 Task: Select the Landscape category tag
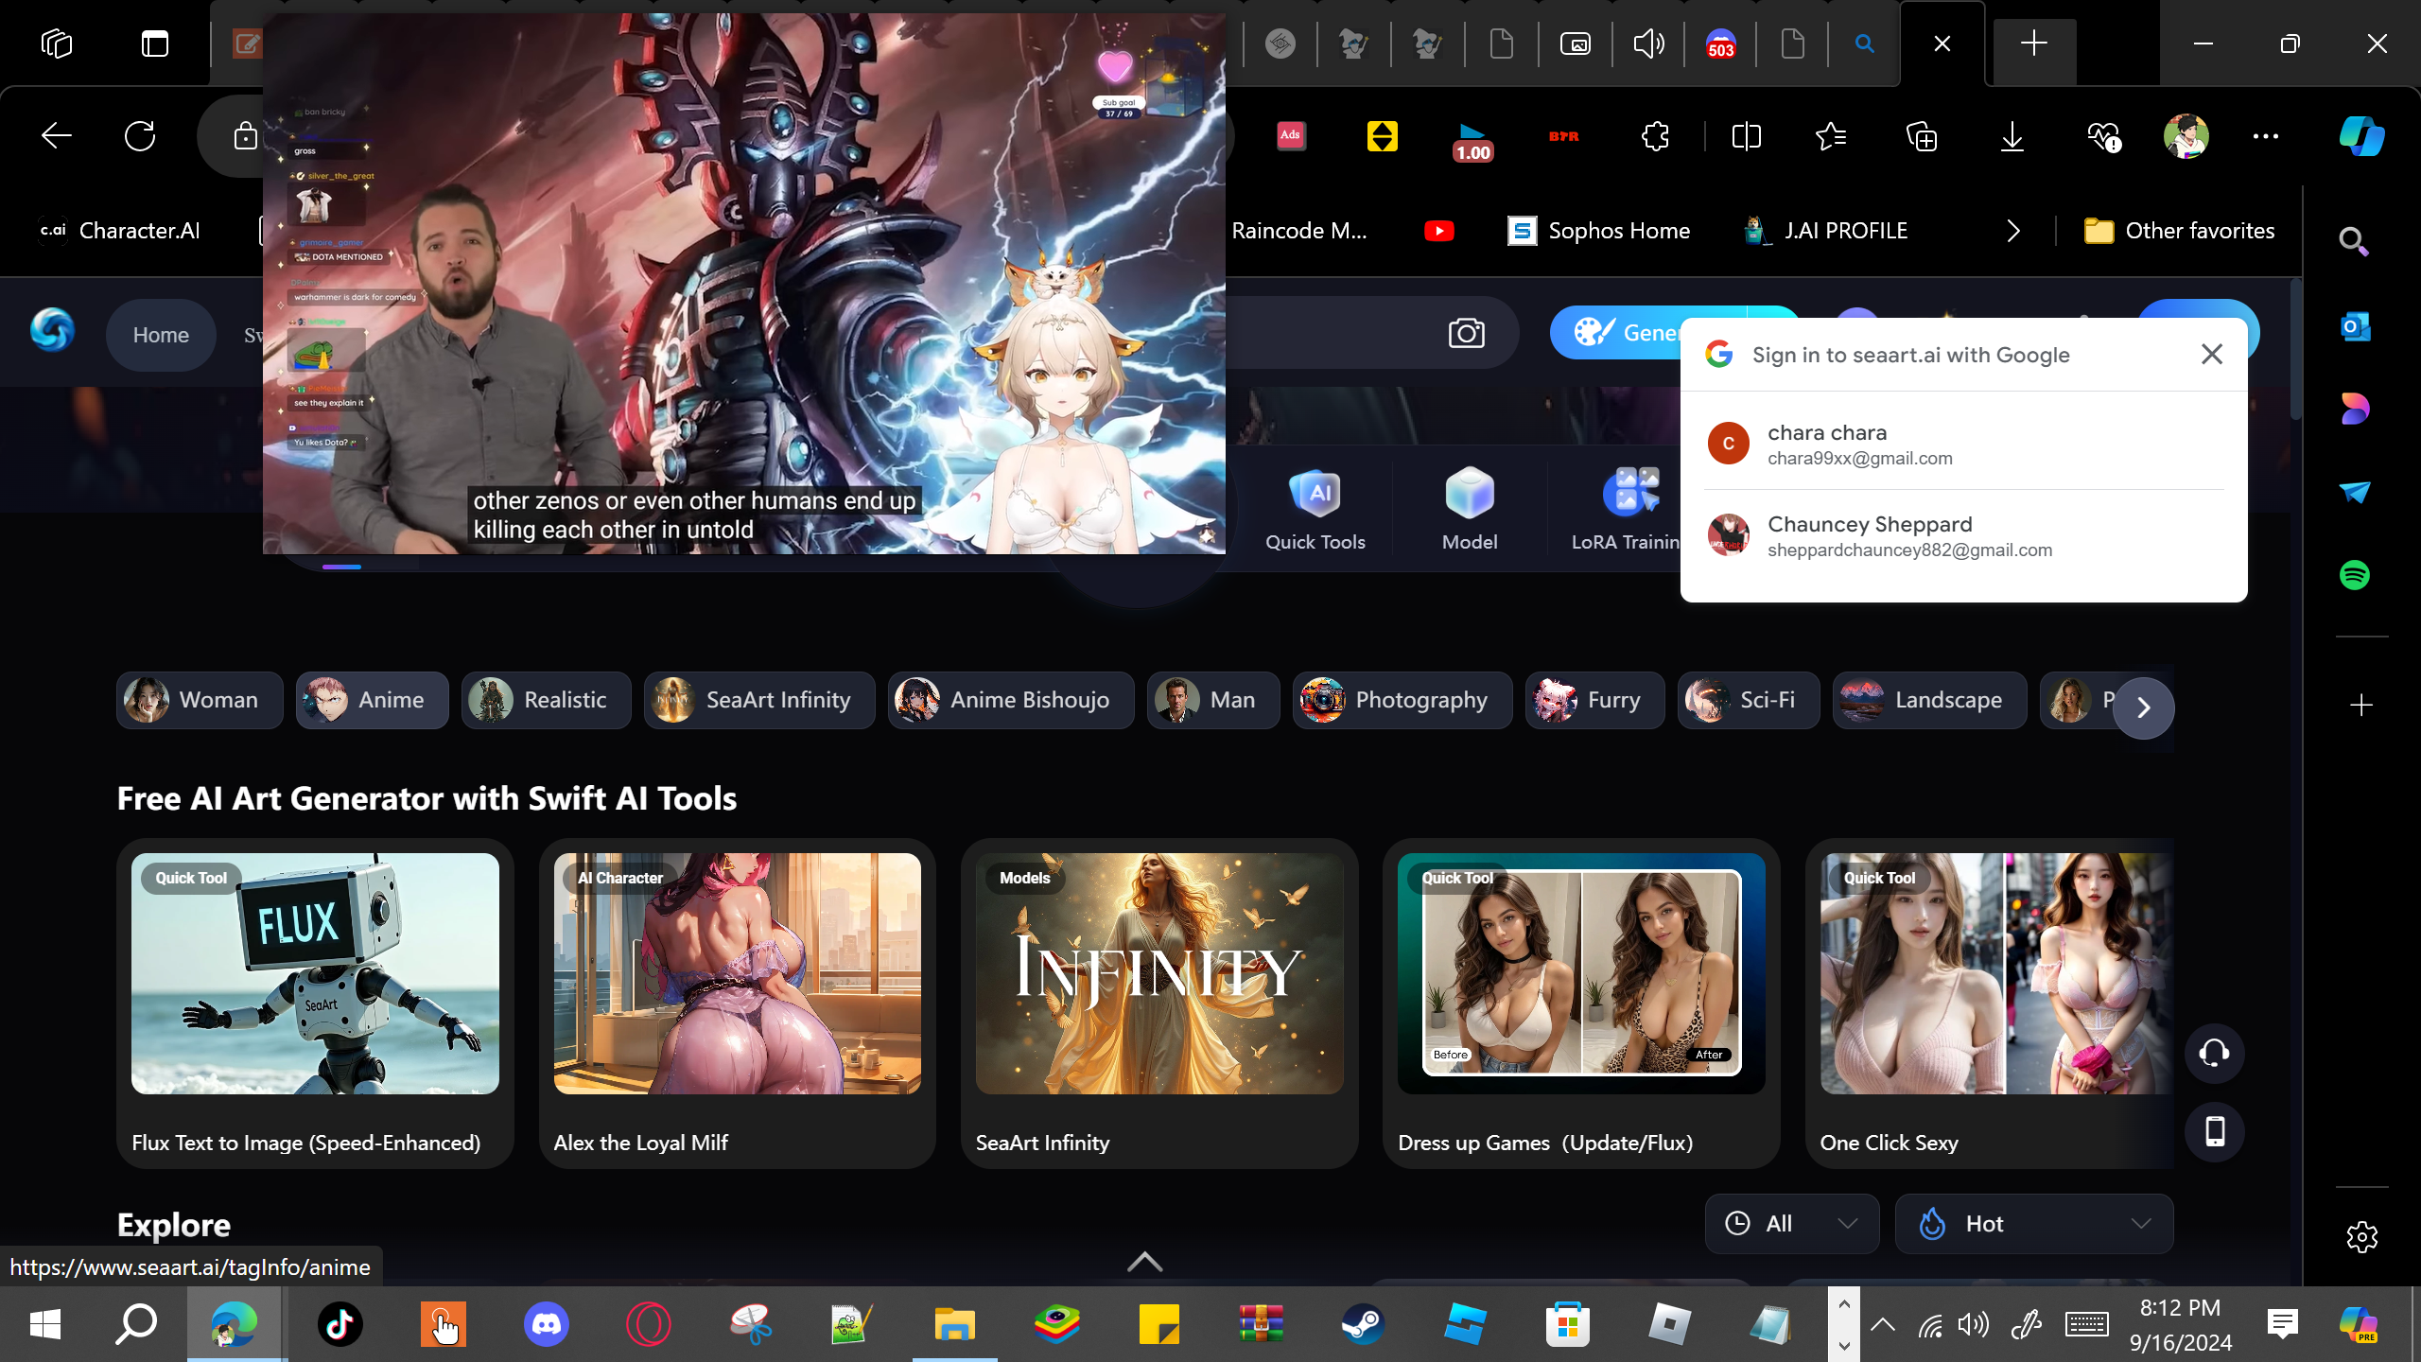click(x=1929, y=700)
